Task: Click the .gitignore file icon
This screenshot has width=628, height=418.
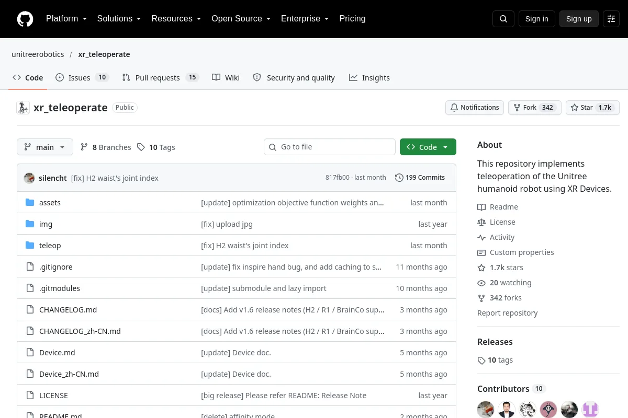Action: click(x=30, y=267)
